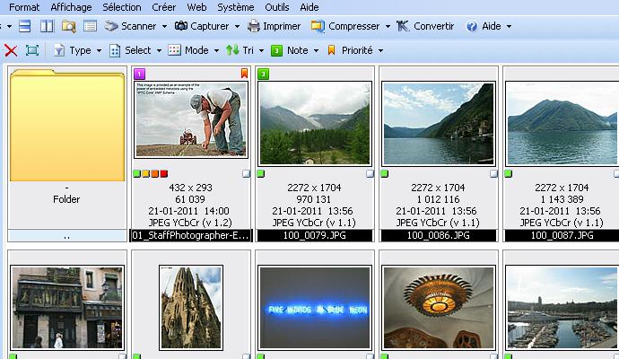Open the Créer menu
The width and height of the screenshot is (619, 359).
[164, 7]
